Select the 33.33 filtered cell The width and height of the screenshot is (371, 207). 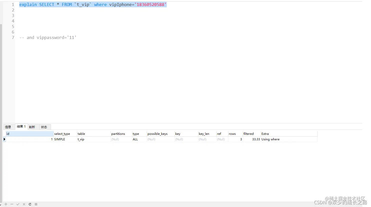click(x=252, y=139)
